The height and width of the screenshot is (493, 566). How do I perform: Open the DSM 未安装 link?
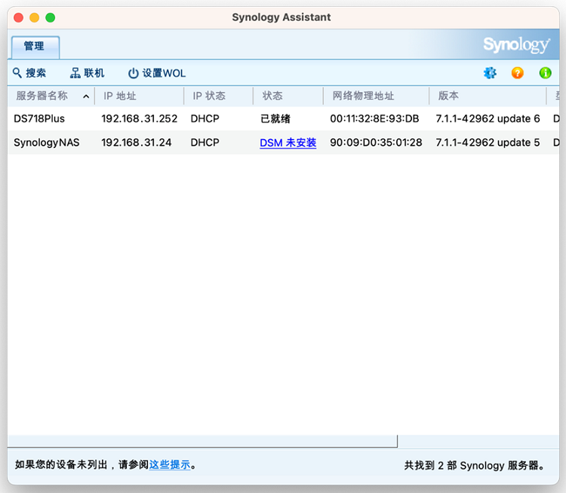(x=288, y=143)
